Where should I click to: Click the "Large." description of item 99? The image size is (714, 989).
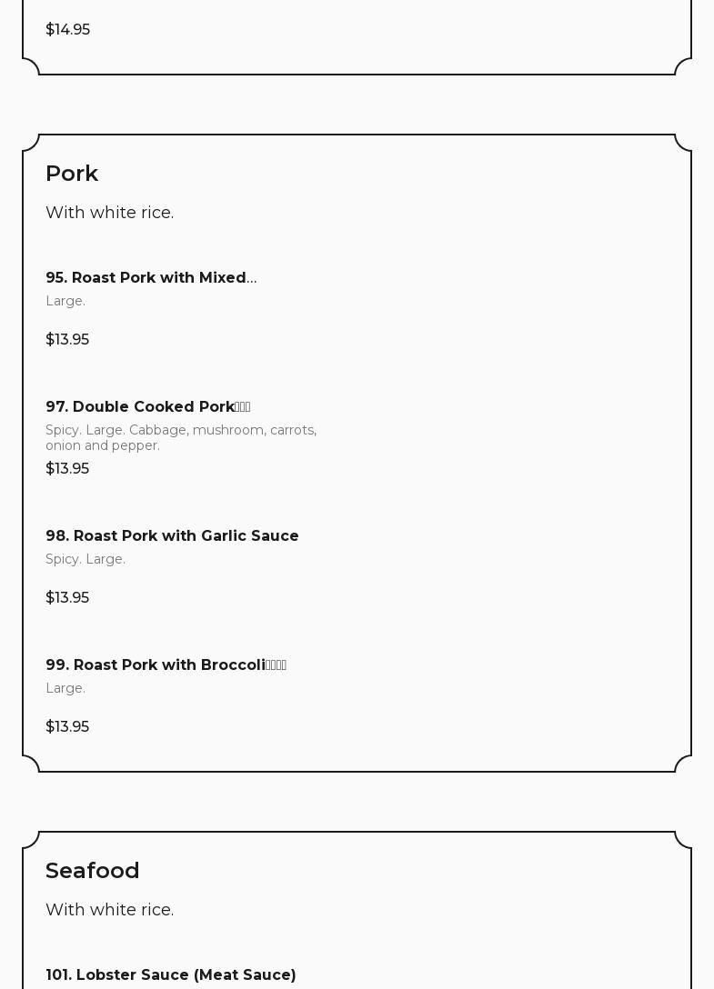[65, 688]
